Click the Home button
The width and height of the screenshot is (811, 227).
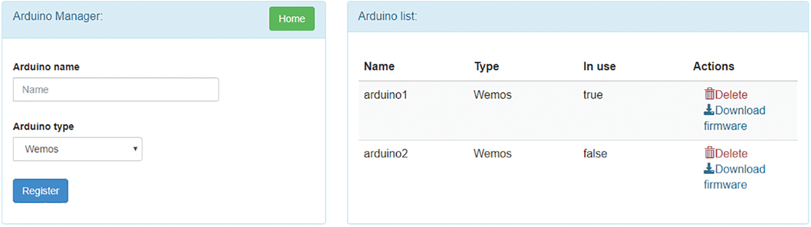point(292,19)
